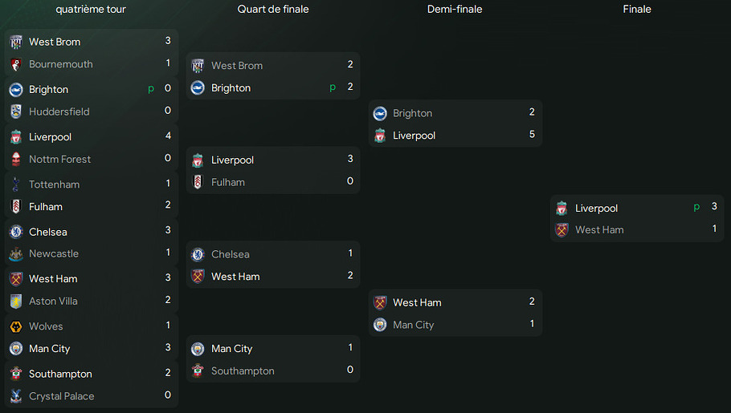
Task: Click West Brom crest in quatrième tour
Action: (15, 42)
